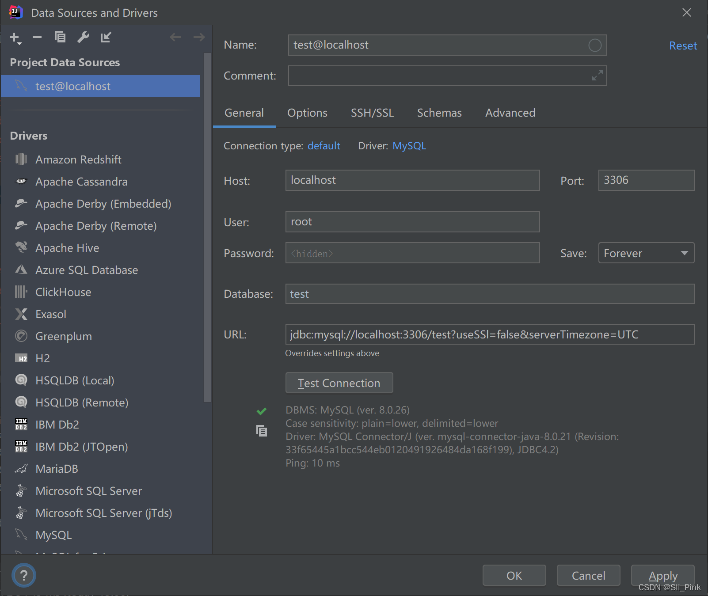Select Apache Derby (Remote) driver

tap(100, 226)
